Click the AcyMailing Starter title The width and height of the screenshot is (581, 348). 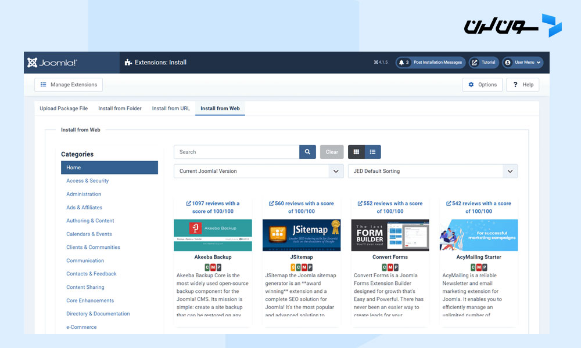[478, 257]
